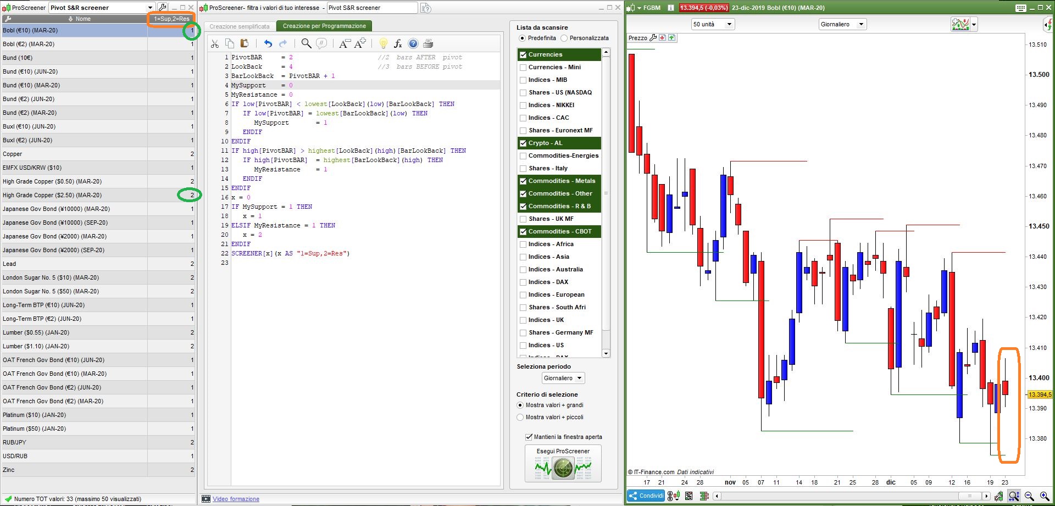
Task: Undo the last edit in the editor
Action: click(x=268, y=43)
